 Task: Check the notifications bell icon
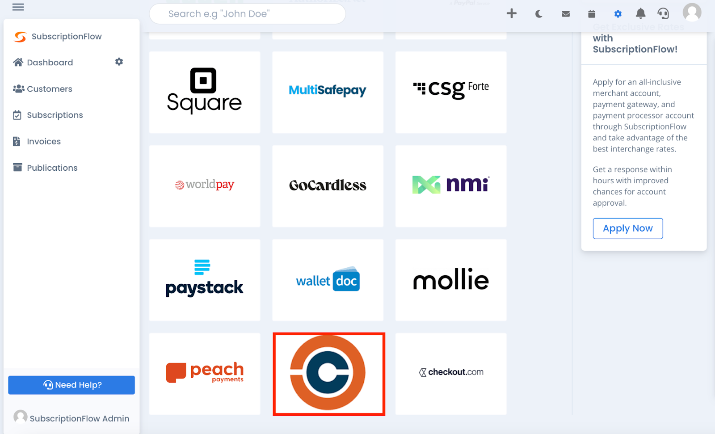pyautogui.click(x=641, y=13)
